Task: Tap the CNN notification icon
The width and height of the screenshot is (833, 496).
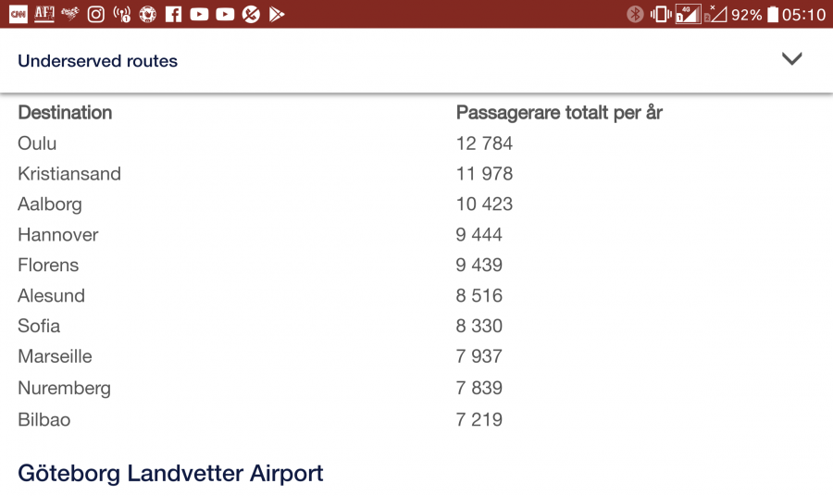Action: 18,14
